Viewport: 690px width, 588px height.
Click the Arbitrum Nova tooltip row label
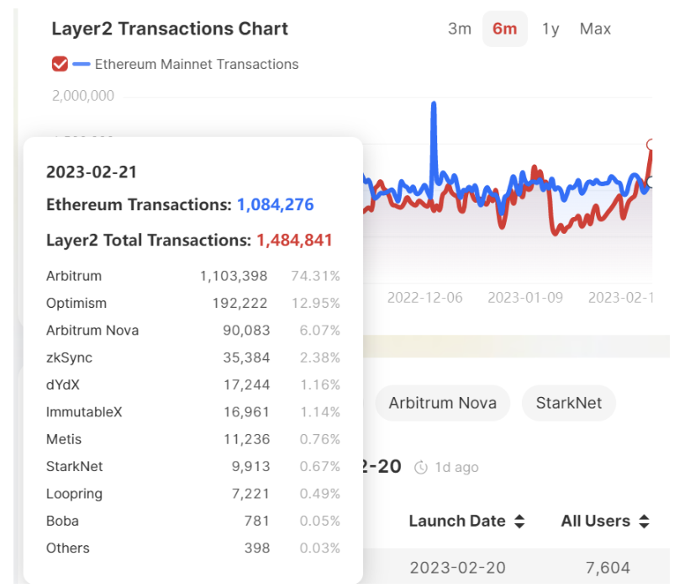92,331
